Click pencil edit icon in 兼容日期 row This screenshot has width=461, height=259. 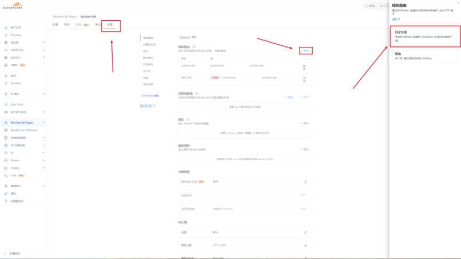pos(306,245)
